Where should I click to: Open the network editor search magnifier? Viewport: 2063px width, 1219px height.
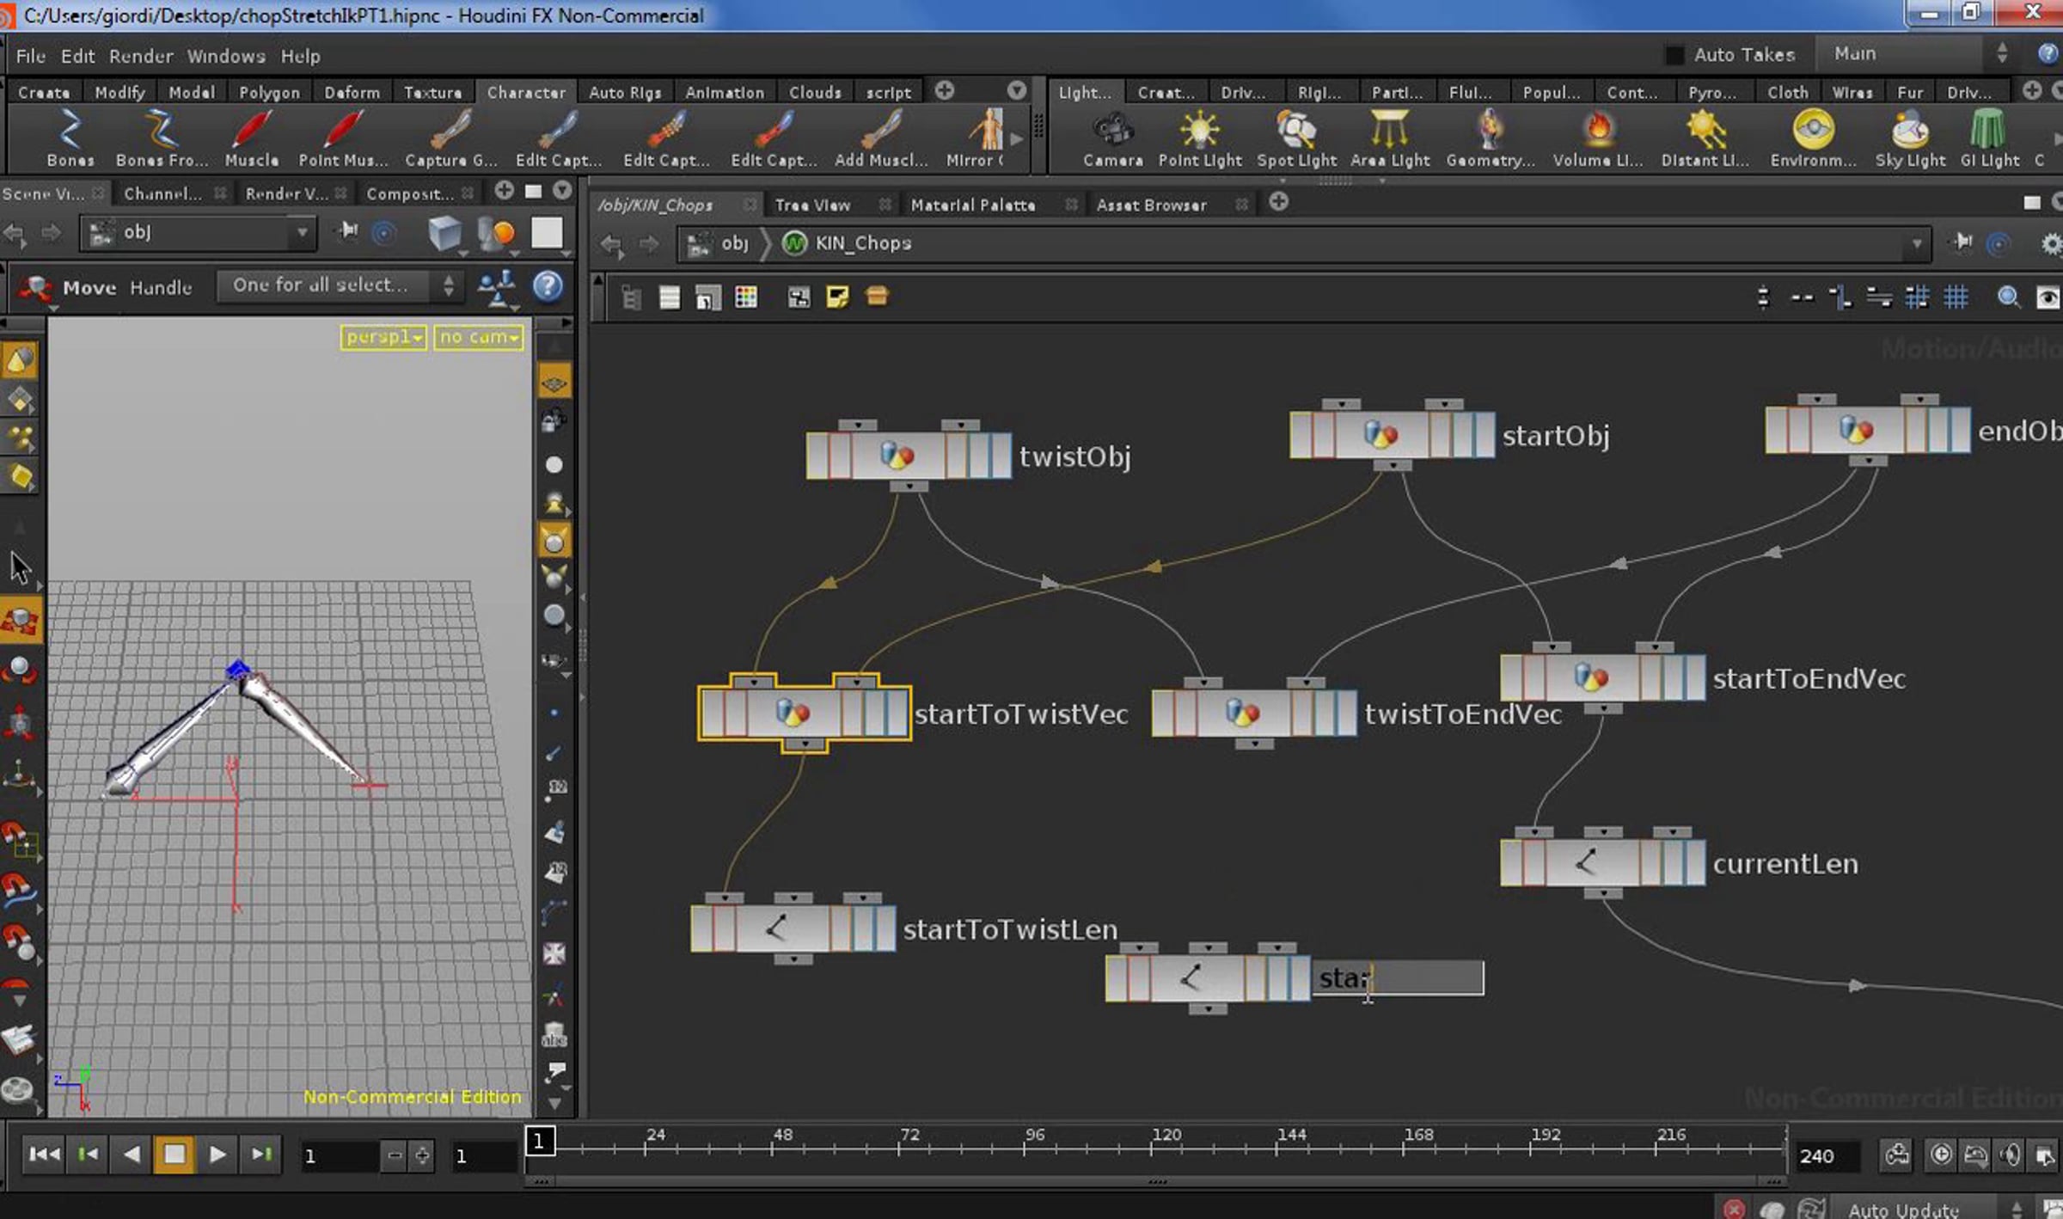click(x=2008, y=297)
